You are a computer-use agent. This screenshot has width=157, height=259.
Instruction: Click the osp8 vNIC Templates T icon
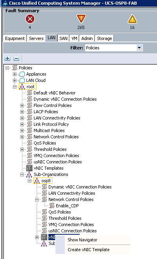44,237
